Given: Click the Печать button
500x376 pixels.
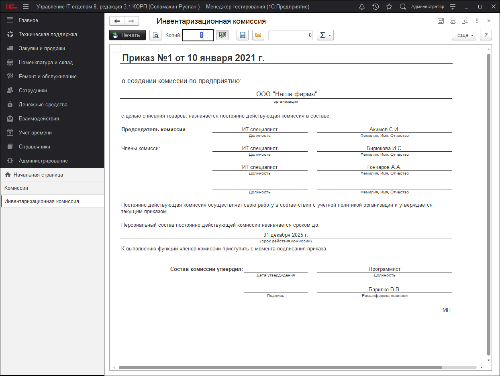Looking at the screenshot, I should 127,35.
